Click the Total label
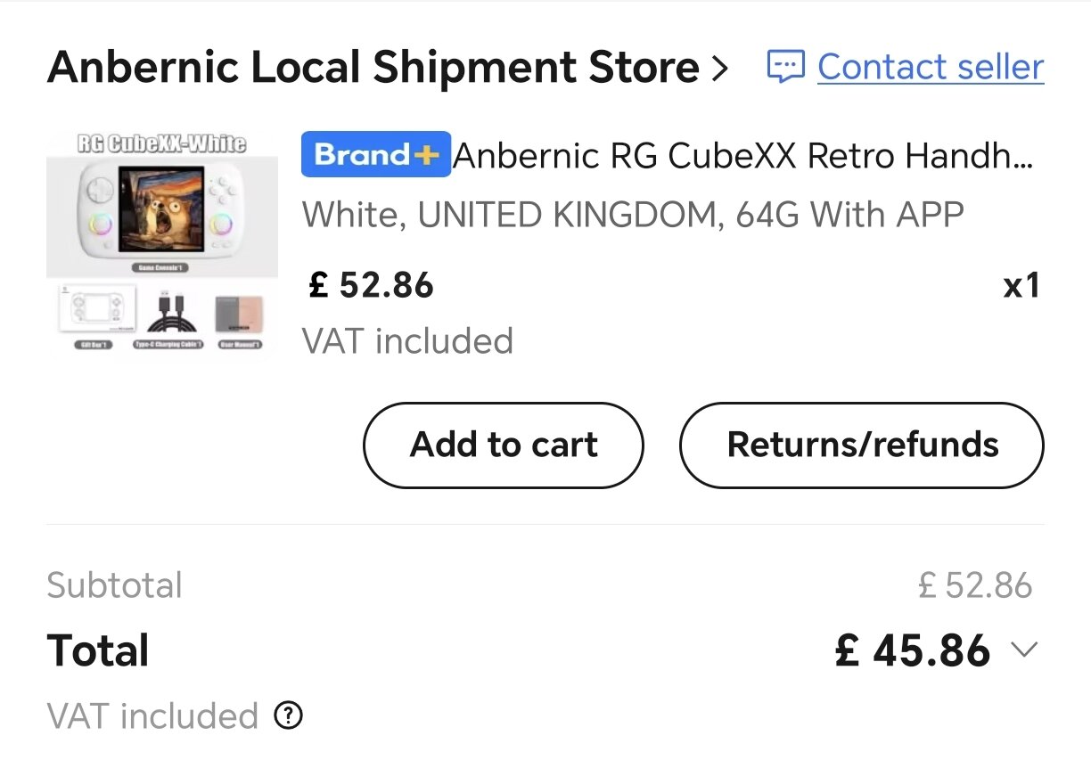 [97, 651]
